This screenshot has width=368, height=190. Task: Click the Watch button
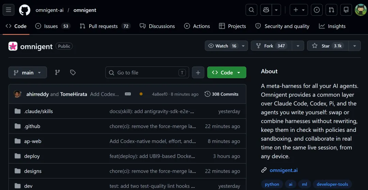point(222,46)
